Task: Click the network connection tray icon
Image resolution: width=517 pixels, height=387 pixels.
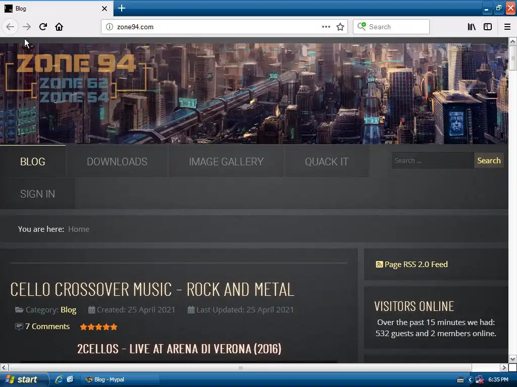Action: [480, 380]
